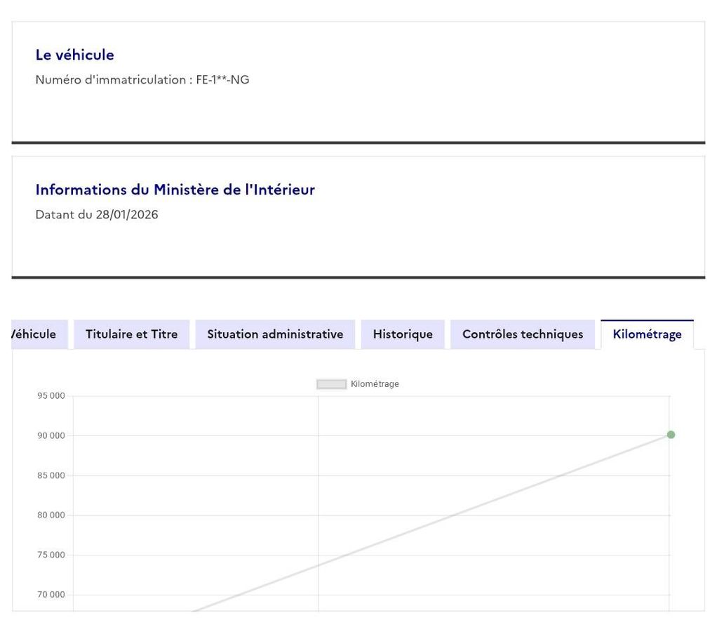The width and height of the screenshot is (717, 632).
Task: Click the active Kilométrage tab
Action: coord(647,334)
